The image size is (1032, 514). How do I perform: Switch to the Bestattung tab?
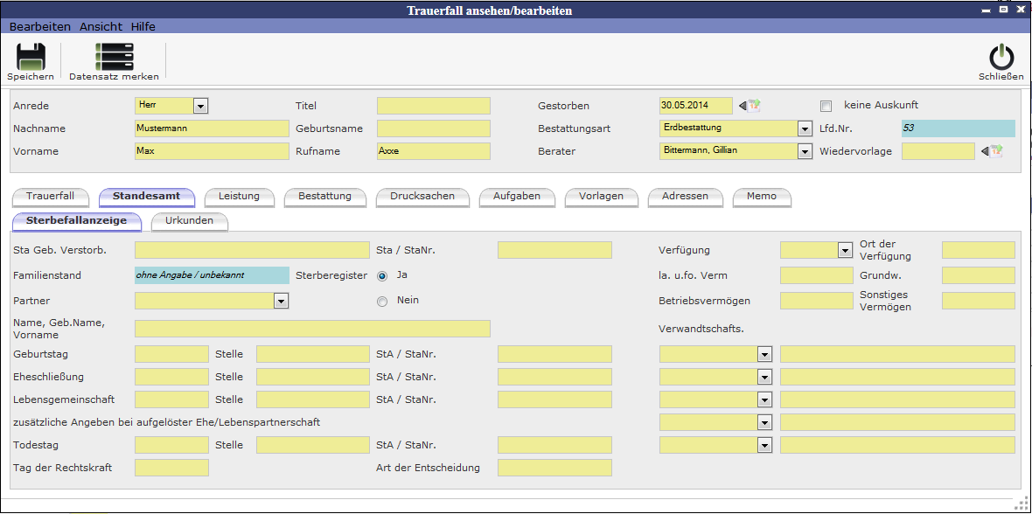[x=324, y=197]
